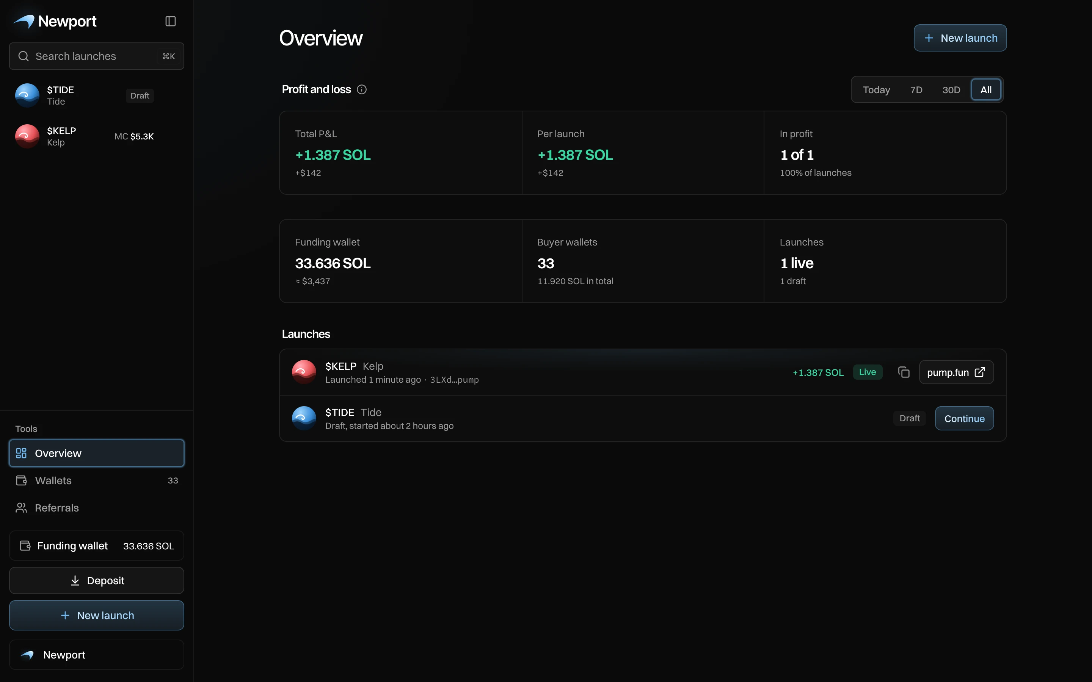The width and height of the screenshot is (1092, 682).
Task: Open $KELP avatar in sidebar
Action: tap(27, 136)
